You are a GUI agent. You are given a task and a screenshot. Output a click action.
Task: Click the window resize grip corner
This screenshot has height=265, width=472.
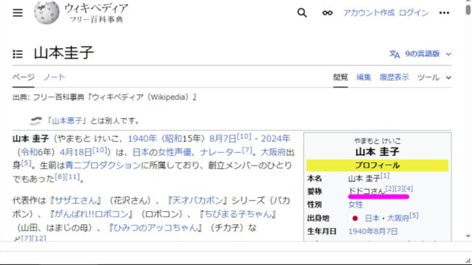click(x=468, y=261)
